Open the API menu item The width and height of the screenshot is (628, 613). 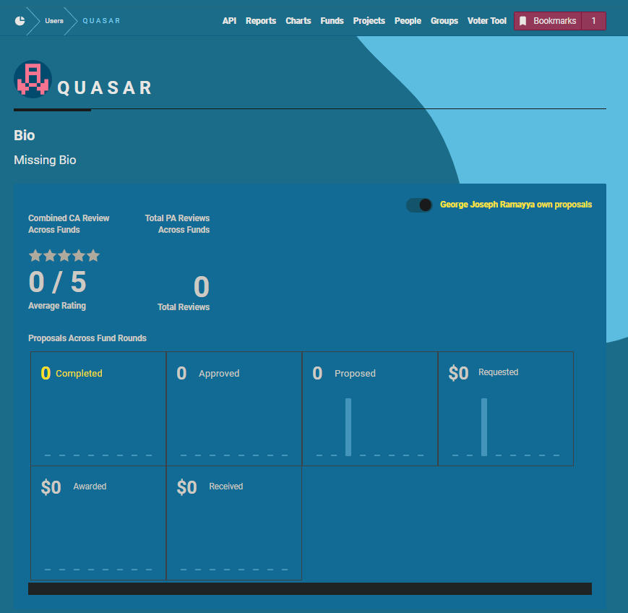(x=229, y=21)
